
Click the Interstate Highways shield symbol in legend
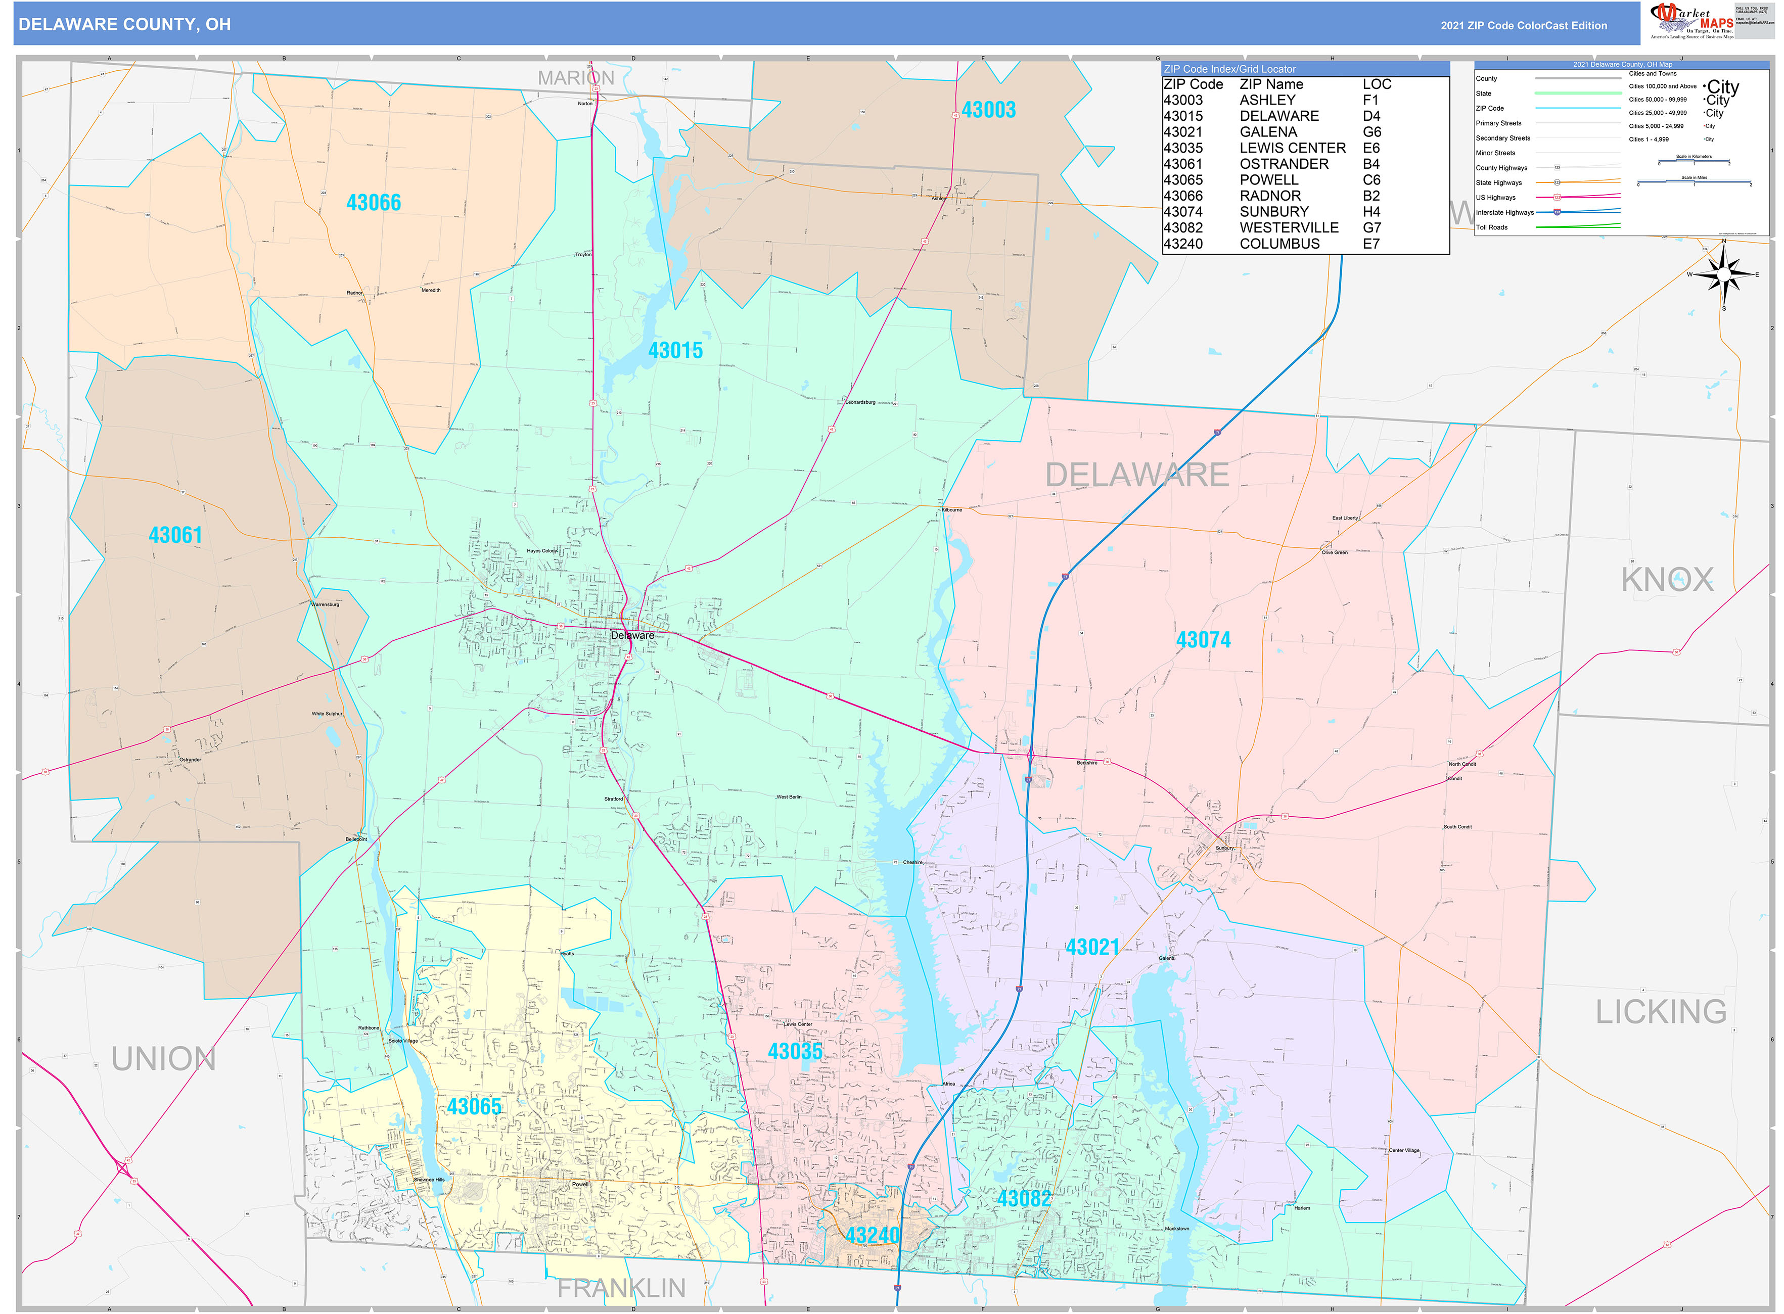point(1558,212)
